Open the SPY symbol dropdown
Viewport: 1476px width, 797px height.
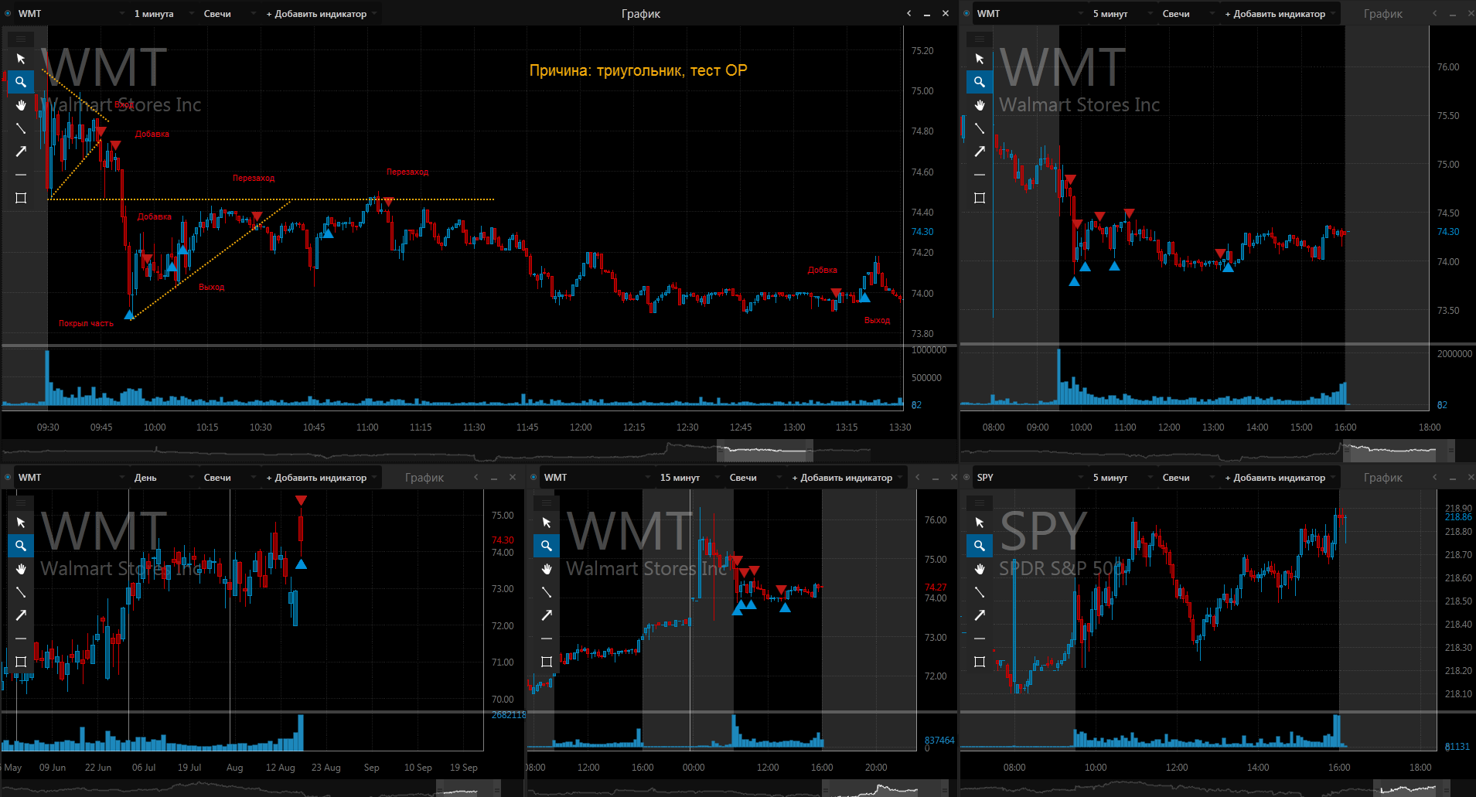point(1030,477)
